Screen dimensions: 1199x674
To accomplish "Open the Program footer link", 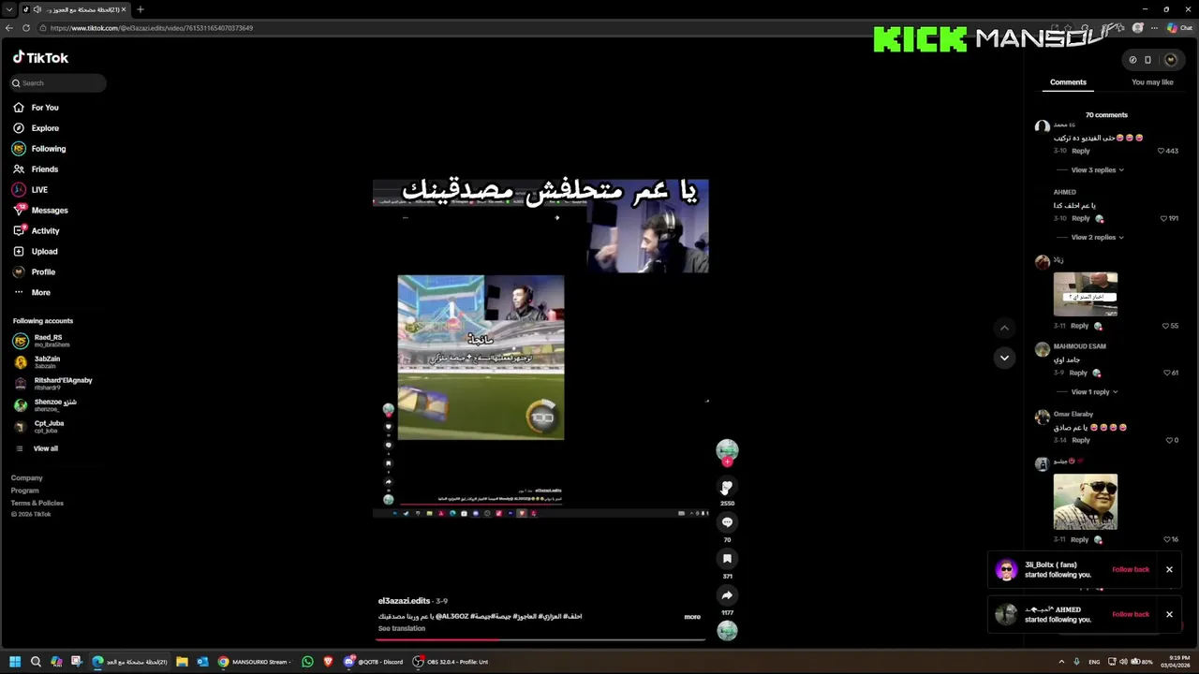I will [25, 491].
